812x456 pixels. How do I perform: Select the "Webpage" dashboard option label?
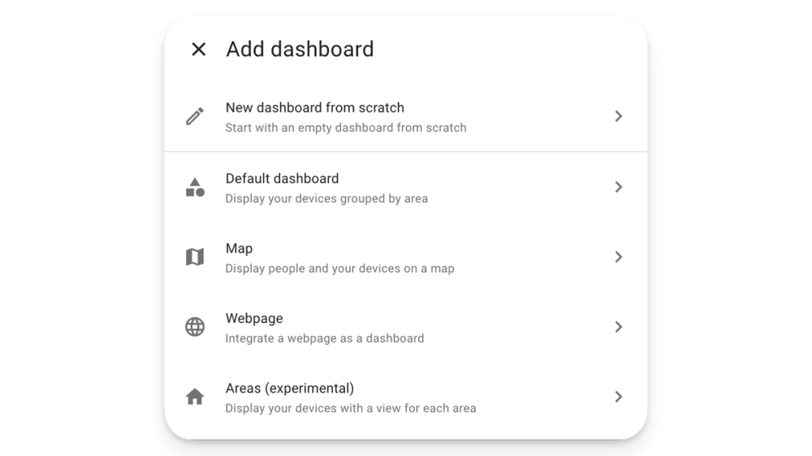[x=254, y=318]
